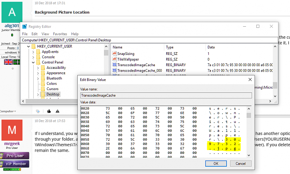Select the TranscodedImageCache_000 value name
Screen dimensions: 290x174
pos(140,71)
